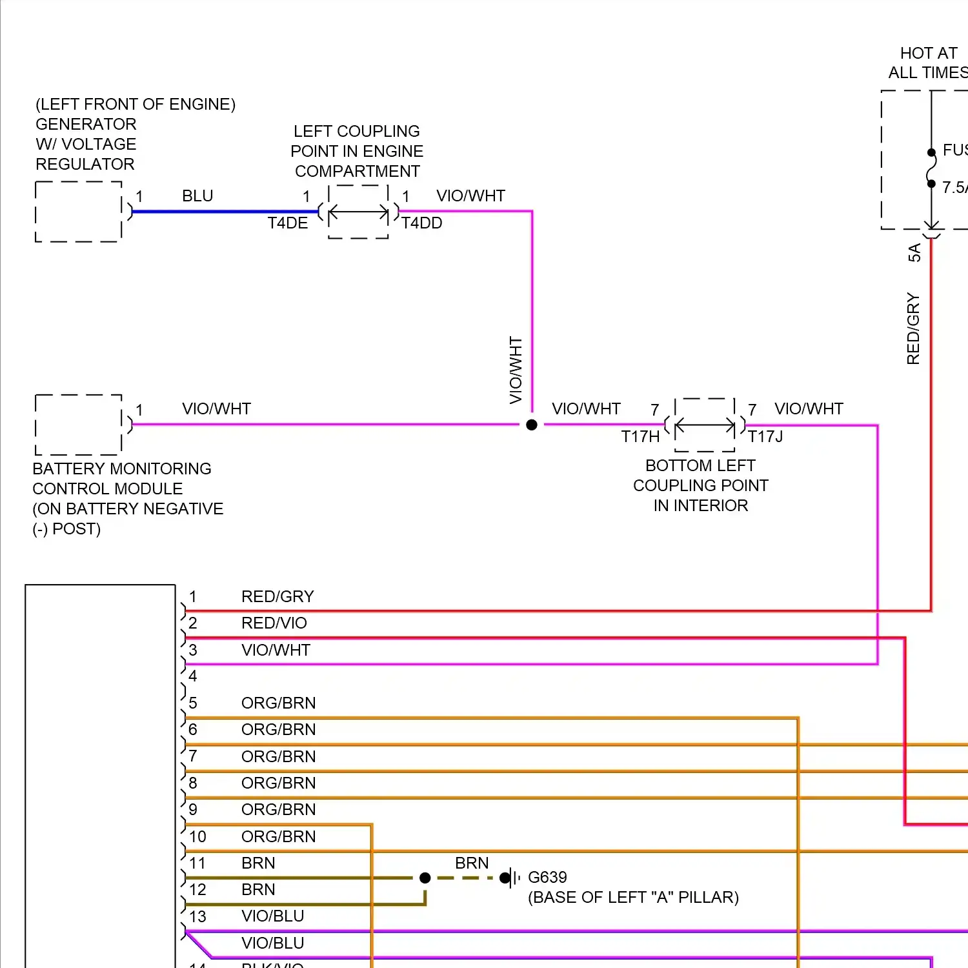Select the 'T4DD' connector label
Screen dimensions: 968x968
pyautogui.click(x=422, y=223)
